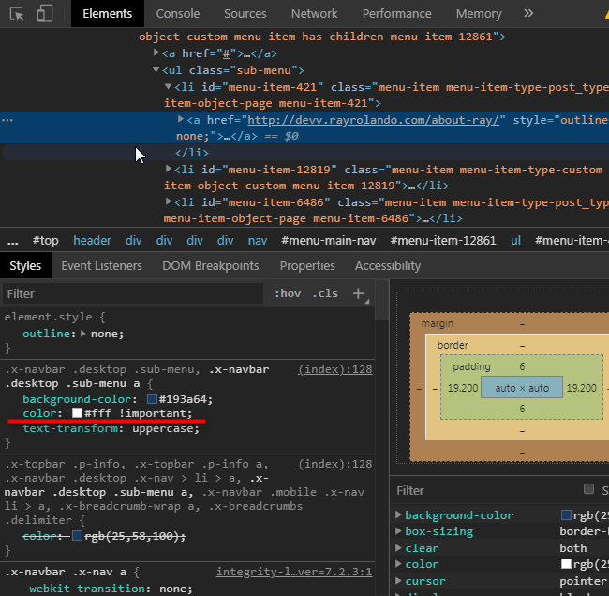
Task: Open the Elements tab
Action: coord(107,14)
